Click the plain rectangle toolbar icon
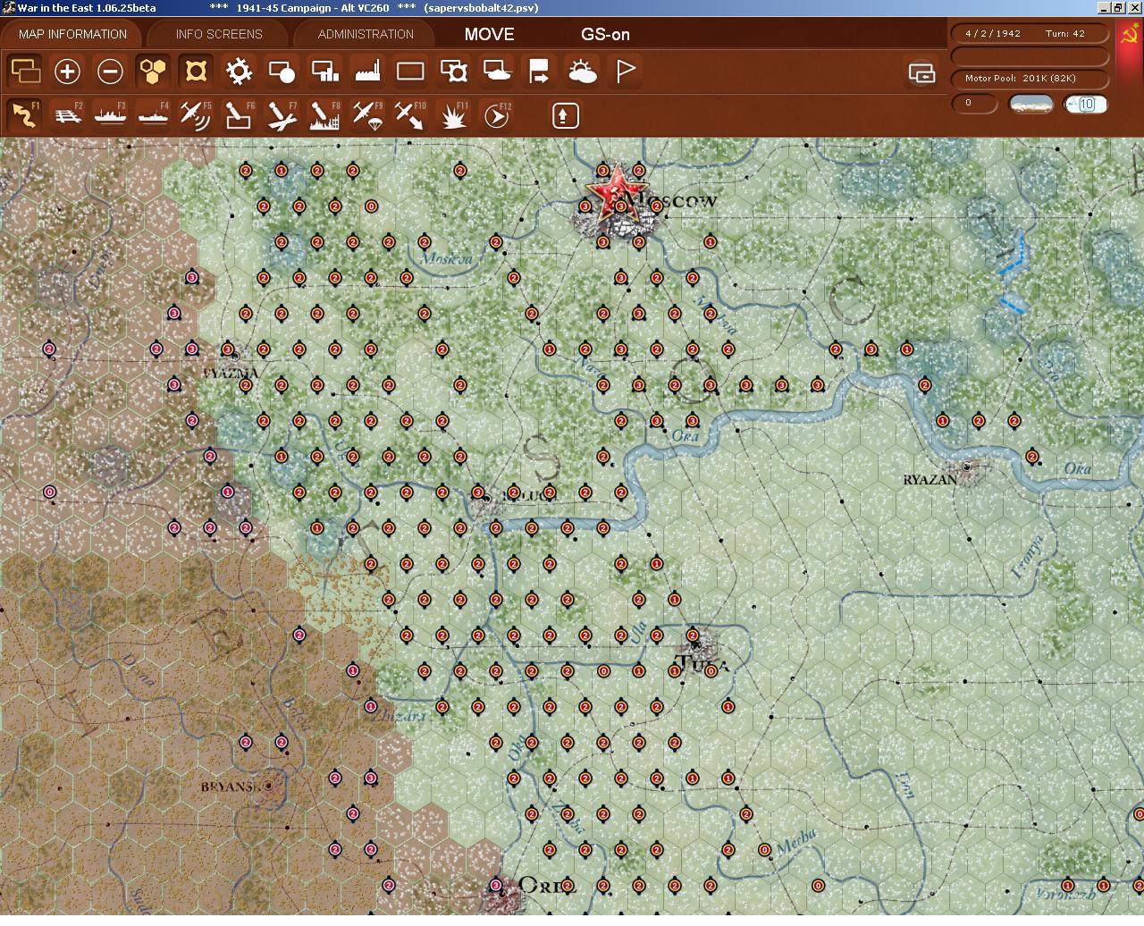The image size is (1144, 926). click(x=410, y=72)
